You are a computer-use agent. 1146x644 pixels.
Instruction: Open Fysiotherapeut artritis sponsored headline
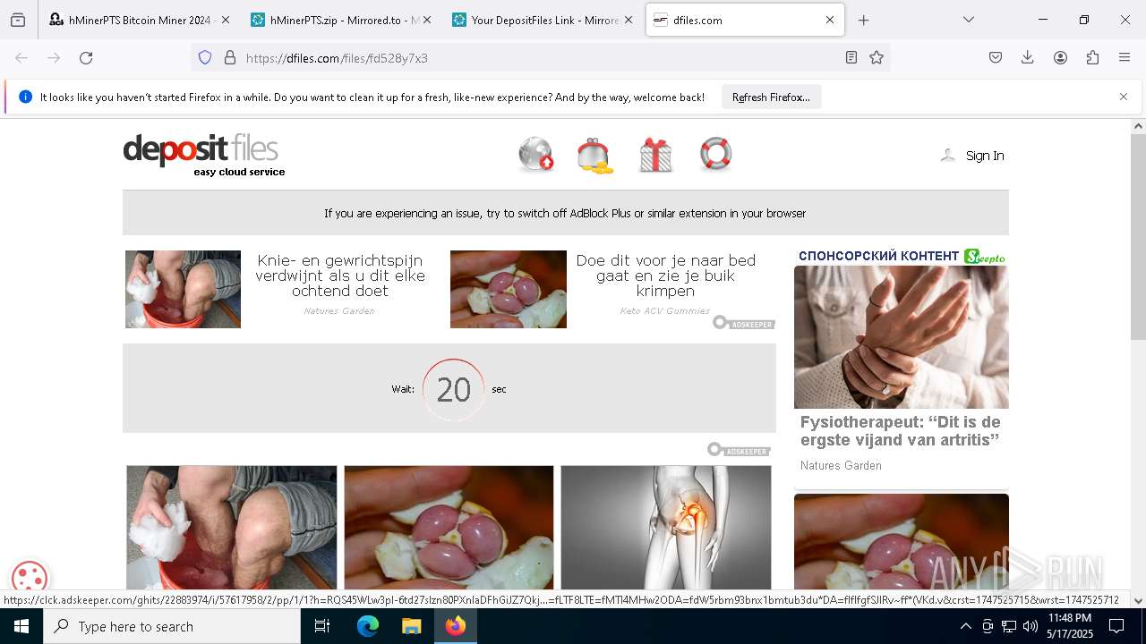900,431
